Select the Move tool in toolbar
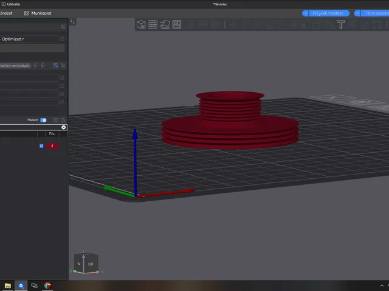 (233, 24)
